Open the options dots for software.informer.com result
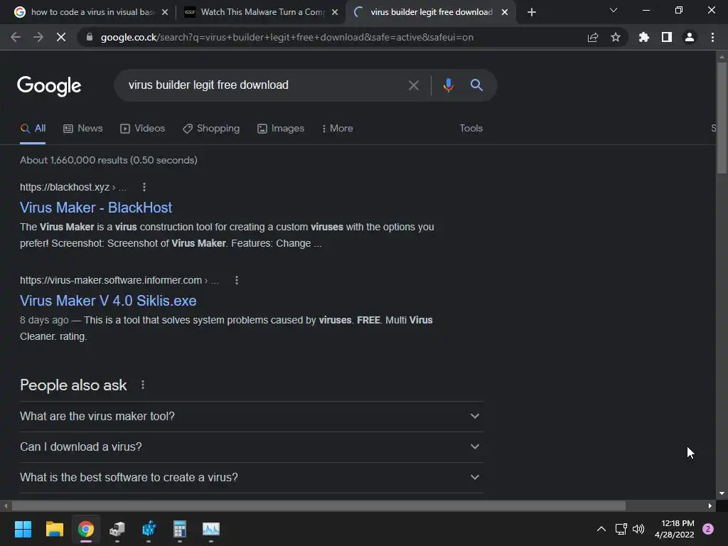Screen dimensions: 728x546 tap(236, 280)
